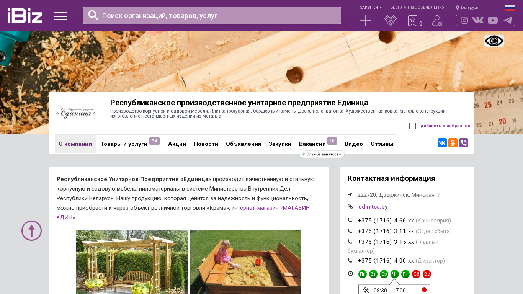Reveal phone +375 (1716) 4 66 xx
This screenshot has width=523, height=294.
click(x=386, y=220)
